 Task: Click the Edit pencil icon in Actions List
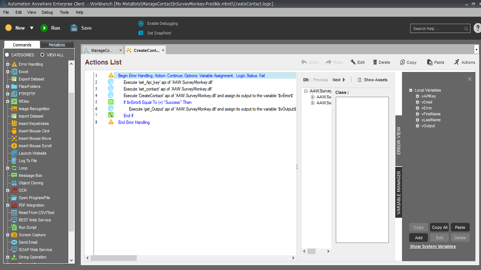point(353,62)
